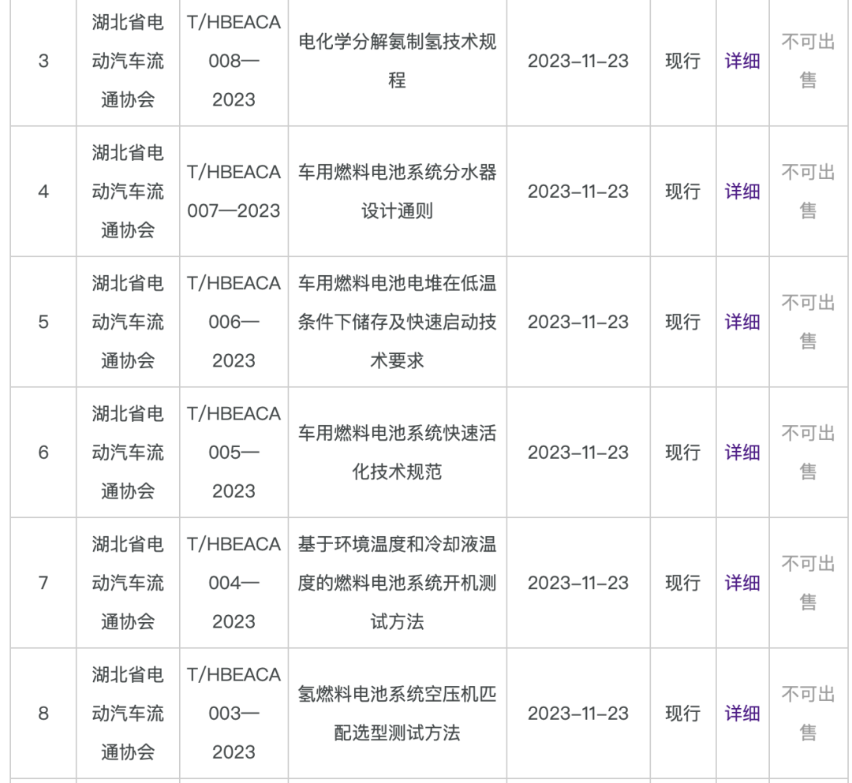Click 详细 for 氢燃料电池系统空压机匹配选型测试方法
The height and width of the screenshot is (783, 852).
pos(741,714)
